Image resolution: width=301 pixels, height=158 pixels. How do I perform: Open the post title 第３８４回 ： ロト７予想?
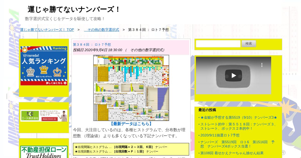(x=92, y=44)
